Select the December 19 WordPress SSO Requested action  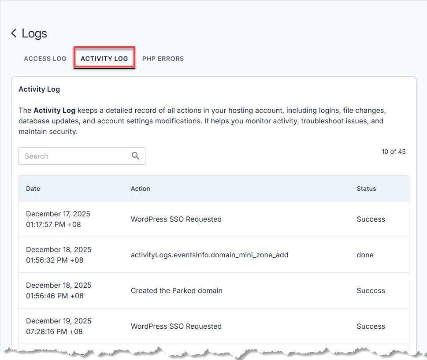pyautogui.click(x=176, y=326)
